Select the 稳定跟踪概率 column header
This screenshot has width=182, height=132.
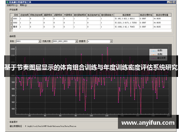pos(80,15)
